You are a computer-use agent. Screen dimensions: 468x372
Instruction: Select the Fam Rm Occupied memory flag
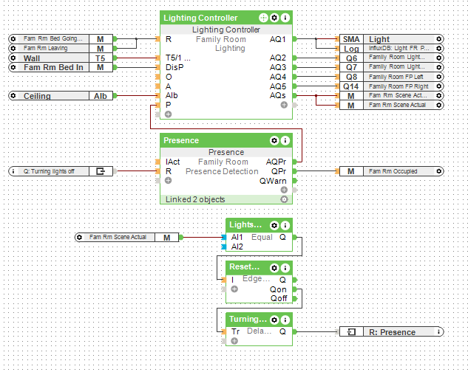(391, 171)
